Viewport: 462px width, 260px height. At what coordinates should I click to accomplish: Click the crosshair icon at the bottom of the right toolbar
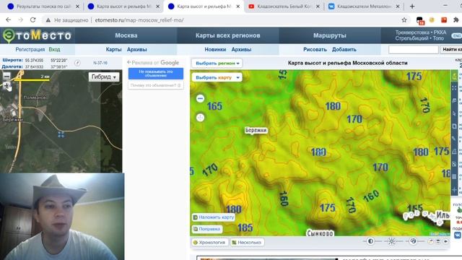(454, 190)
